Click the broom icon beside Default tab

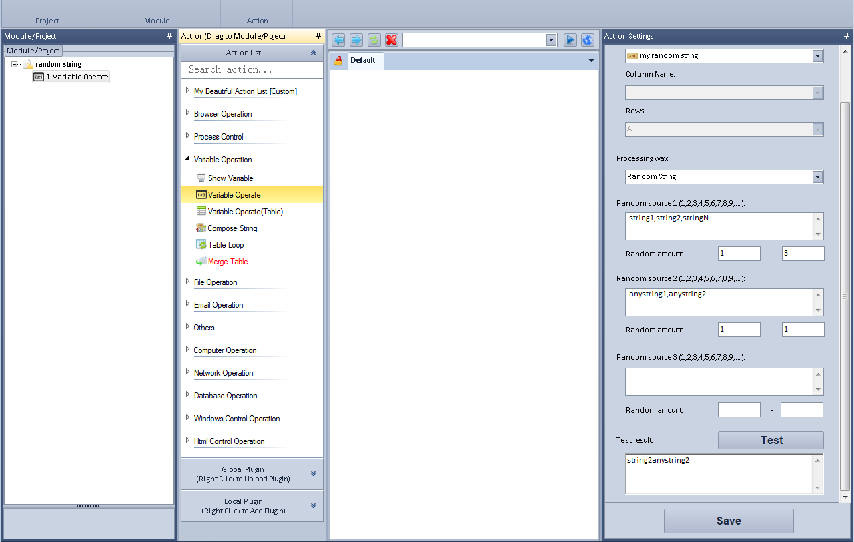pos(338,61)
